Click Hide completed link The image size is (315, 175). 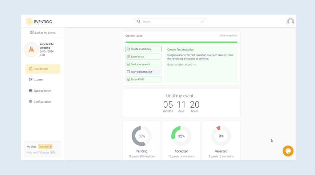point(228,35)
